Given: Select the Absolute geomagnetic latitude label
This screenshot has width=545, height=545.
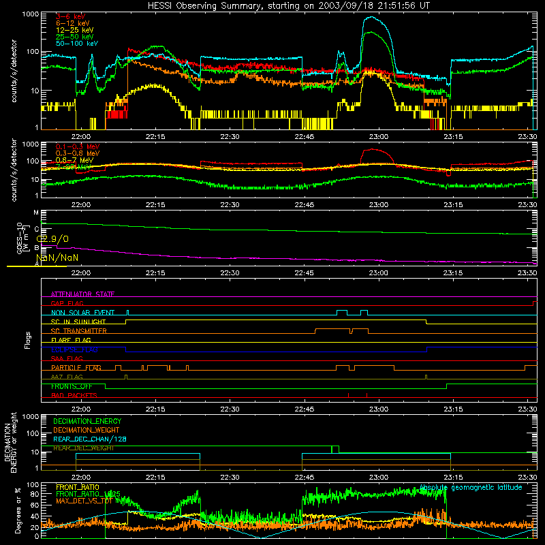Looking at the screenshot, I should tap(471, 487).
